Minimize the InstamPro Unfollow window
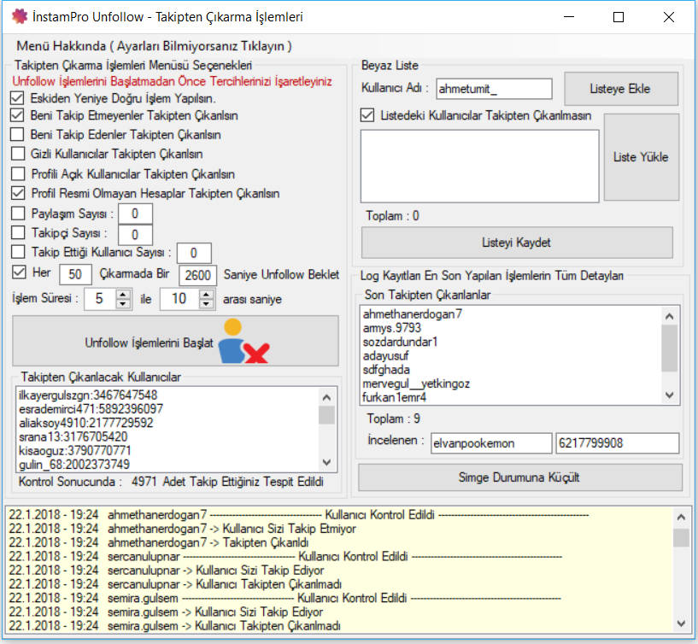 pos(568,17)
